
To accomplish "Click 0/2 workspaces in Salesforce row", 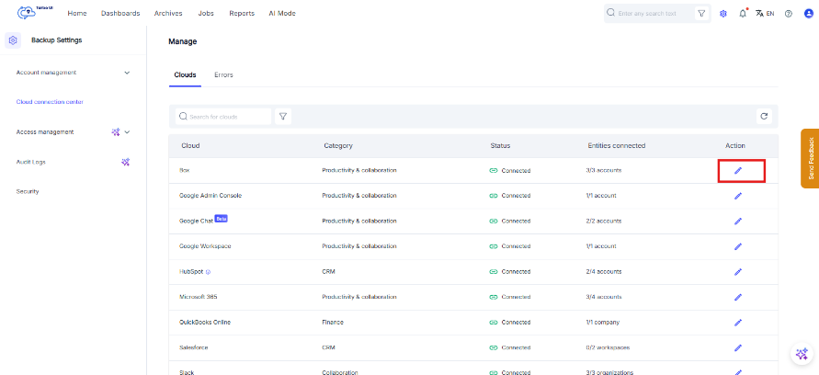I will [608, 347].
